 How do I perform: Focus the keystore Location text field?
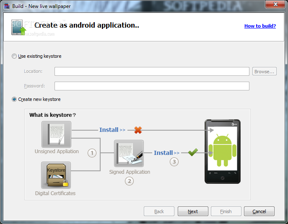pyautogui.click(x=152, y=72)
